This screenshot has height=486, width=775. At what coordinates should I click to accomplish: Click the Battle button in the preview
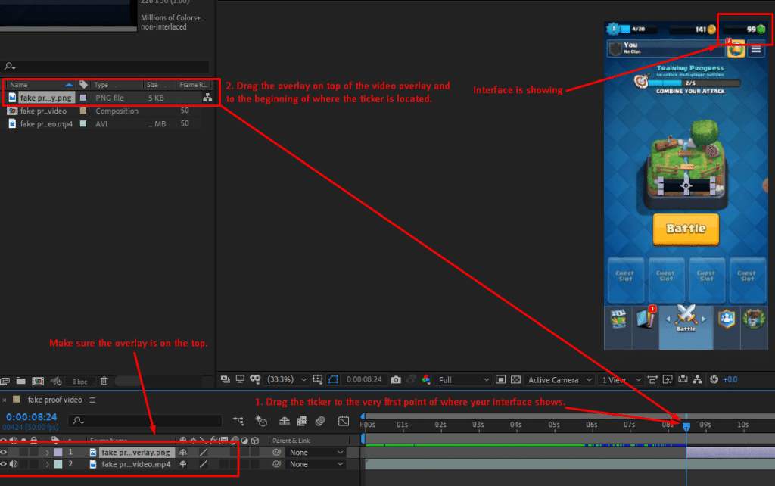coord(686,229)
